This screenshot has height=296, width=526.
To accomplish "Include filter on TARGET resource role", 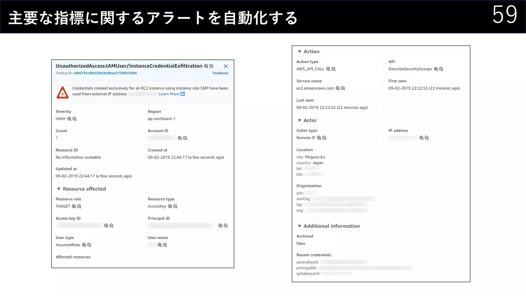I will pos(74,206).
